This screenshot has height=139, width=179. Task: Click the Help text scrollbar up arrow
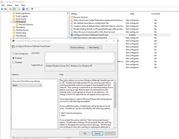coord(115,80)
